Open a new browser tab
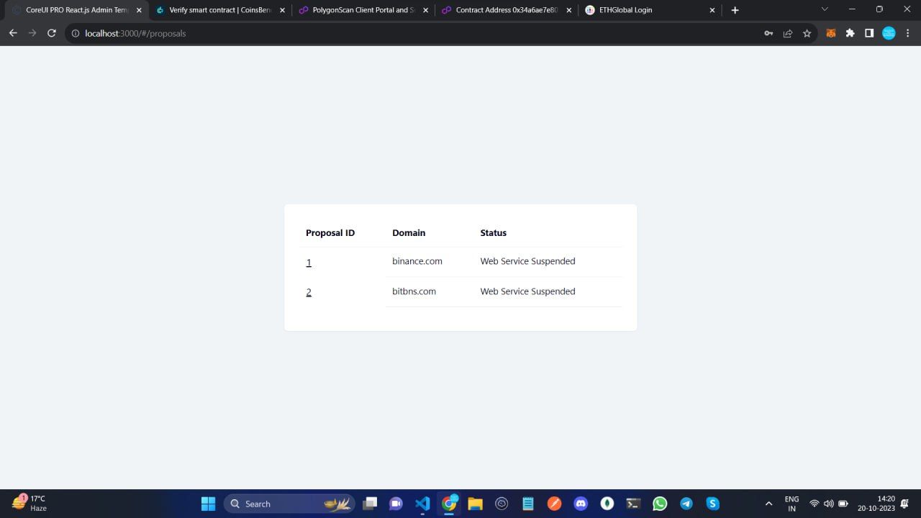 [x=735, y=10]
